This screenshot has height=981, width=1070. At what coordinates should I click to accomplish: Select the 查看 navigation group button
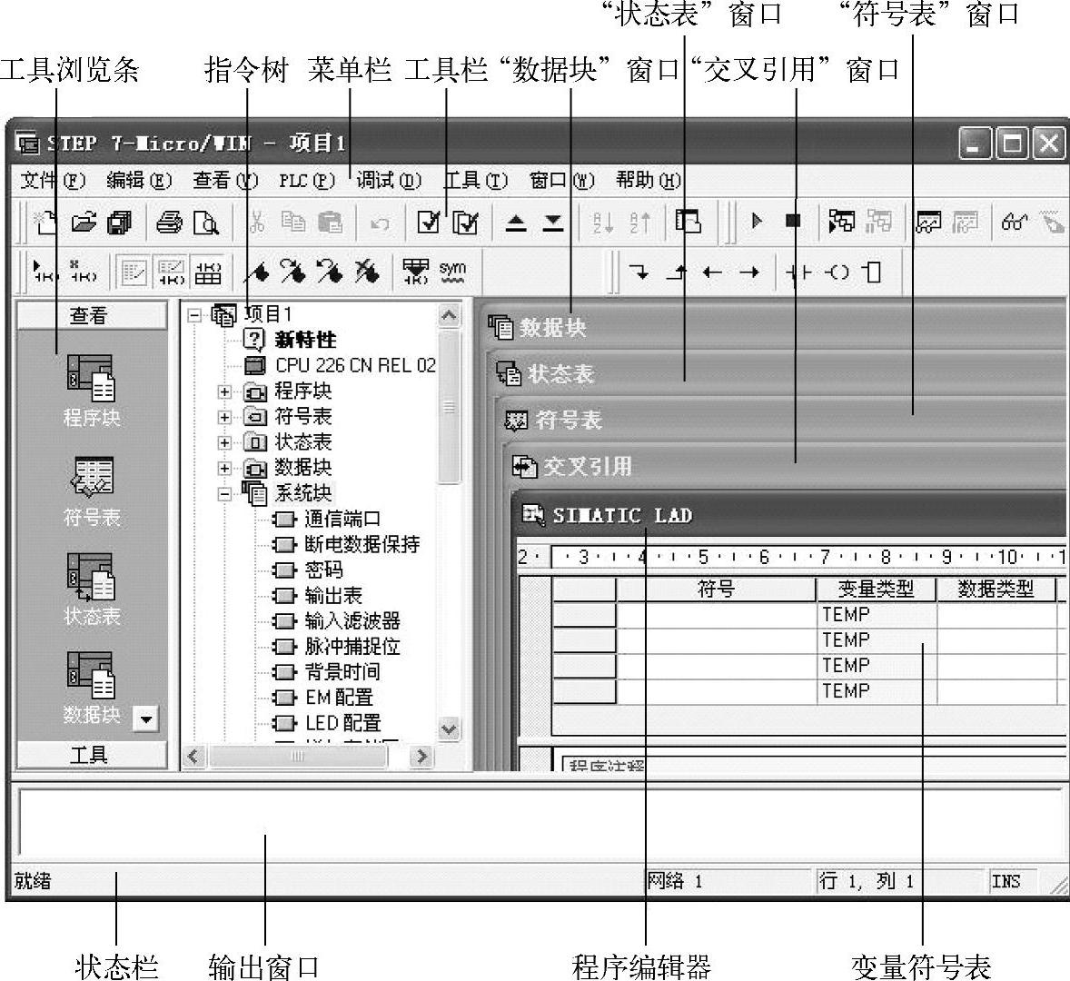click(92, 315)
